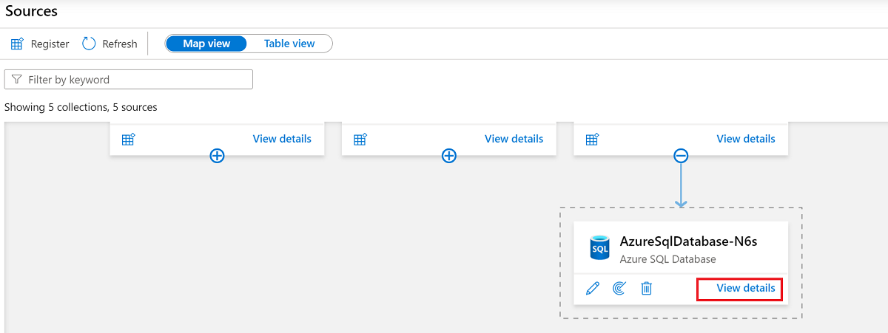Click the register icon on the first collection card

point(128,139)
